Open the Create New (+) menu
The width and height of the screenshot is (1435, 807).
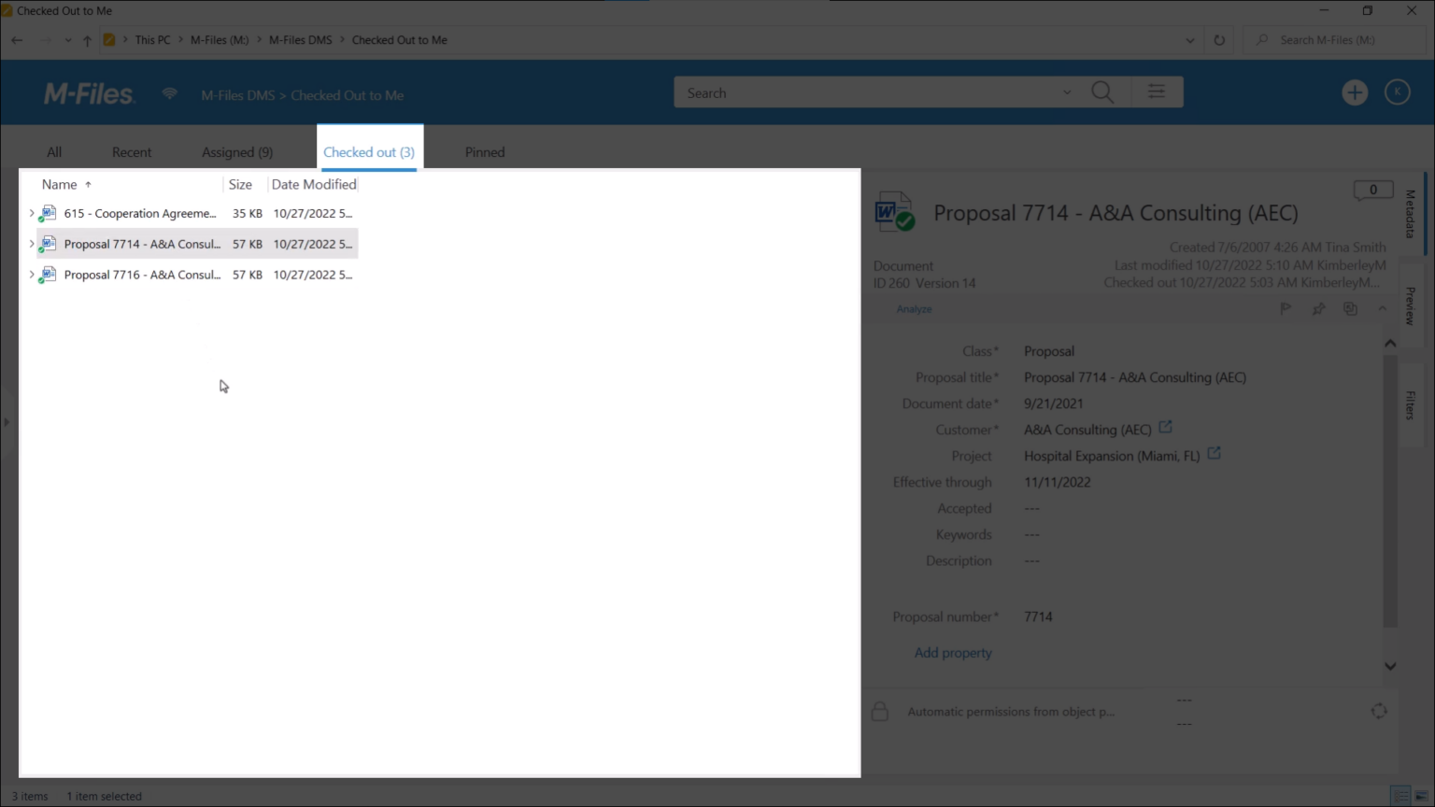1355,92
